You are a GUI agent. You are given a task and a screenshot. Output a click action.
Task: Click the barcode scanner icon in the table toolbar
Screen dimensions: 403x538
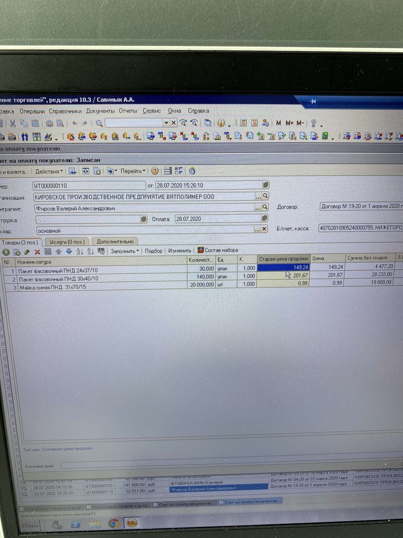(x=101, y=251)
